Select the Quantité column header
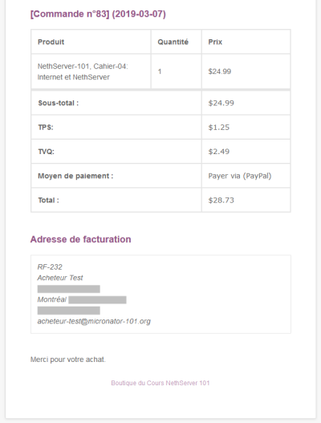The width and height of the screenshot is (321, 423). [173, 42]
